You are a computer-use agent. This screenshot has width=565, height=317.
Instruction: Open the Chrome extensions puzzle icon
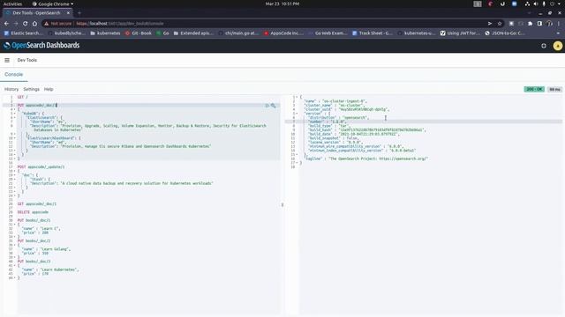[530, 24]
